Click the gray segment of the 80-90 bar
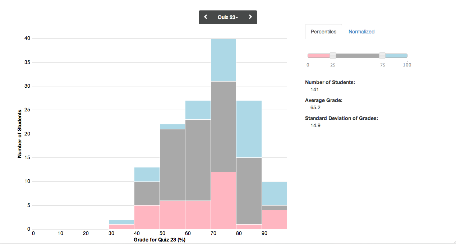The width and height of the screenshot is (456, 244). click(249, 191)
